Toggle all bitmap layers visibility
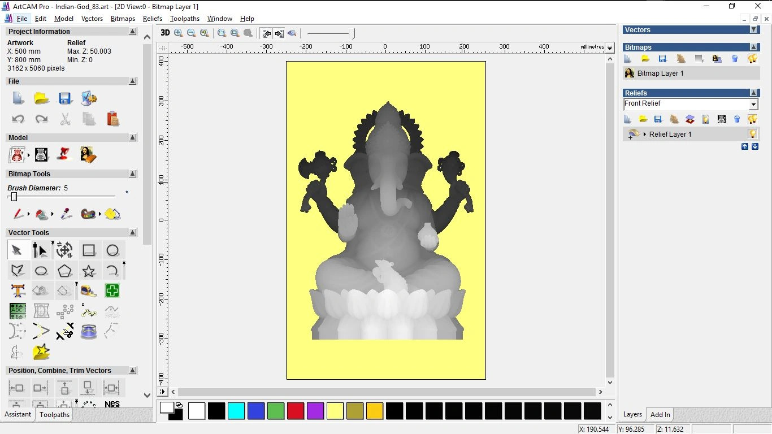Image resolution: width=772 pixels, height=434 pixels. coord(752,58)
